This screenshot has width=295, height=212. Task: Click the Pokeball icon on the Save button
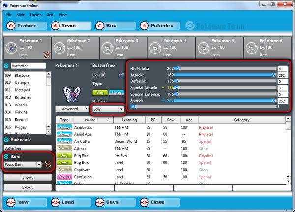tap(100, 202)
